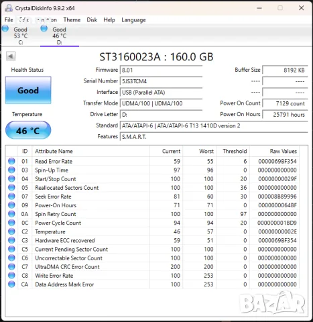Click the Power On Count value 7129 count
The width and height of the screenshot is (313, 322).
[285, 103]
